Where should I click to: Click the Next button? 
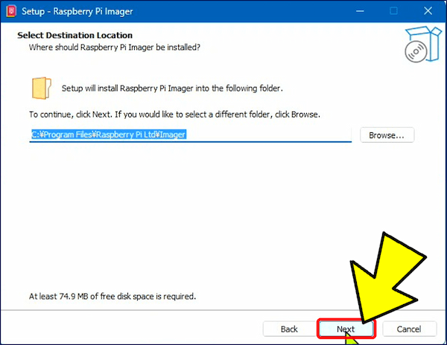[x=346, y=329]
